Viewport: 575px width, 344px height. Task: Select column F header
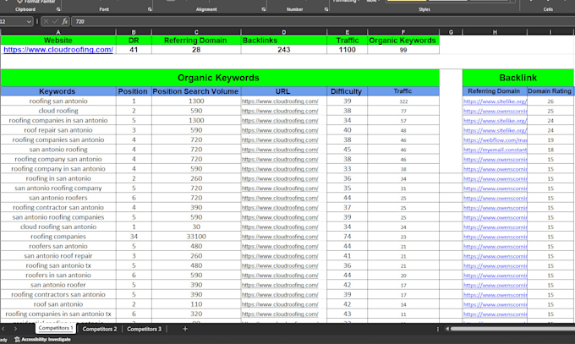[403, 32]
